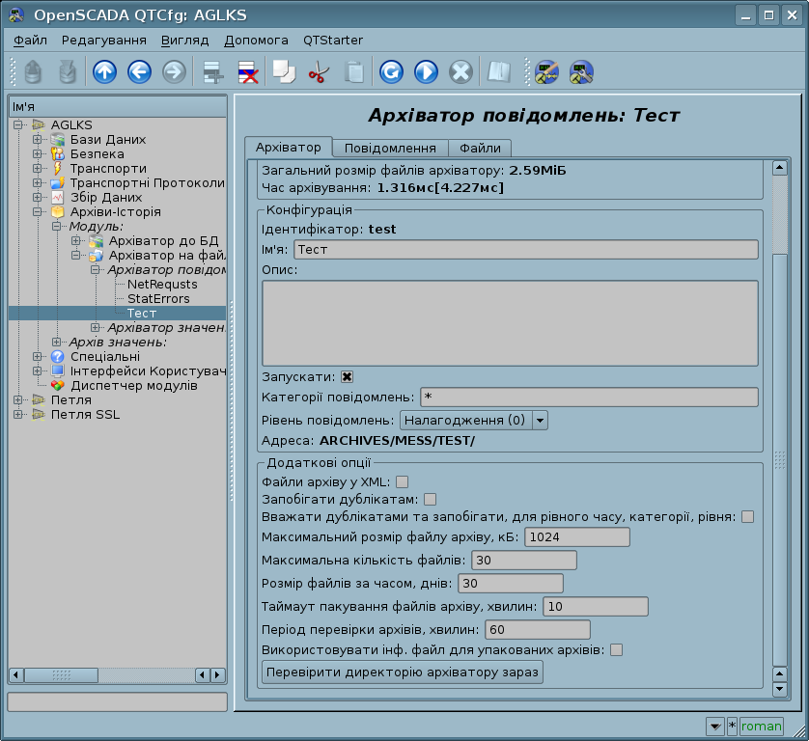Click the 'Категорії повідомлень' input field
The height and width of the screenshot is (741, 809).
click(588, 398)
